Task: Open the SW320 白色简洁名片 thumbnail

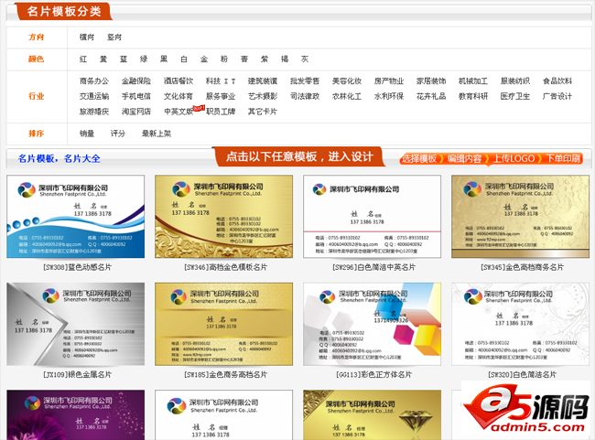Action: pos(520,324)
